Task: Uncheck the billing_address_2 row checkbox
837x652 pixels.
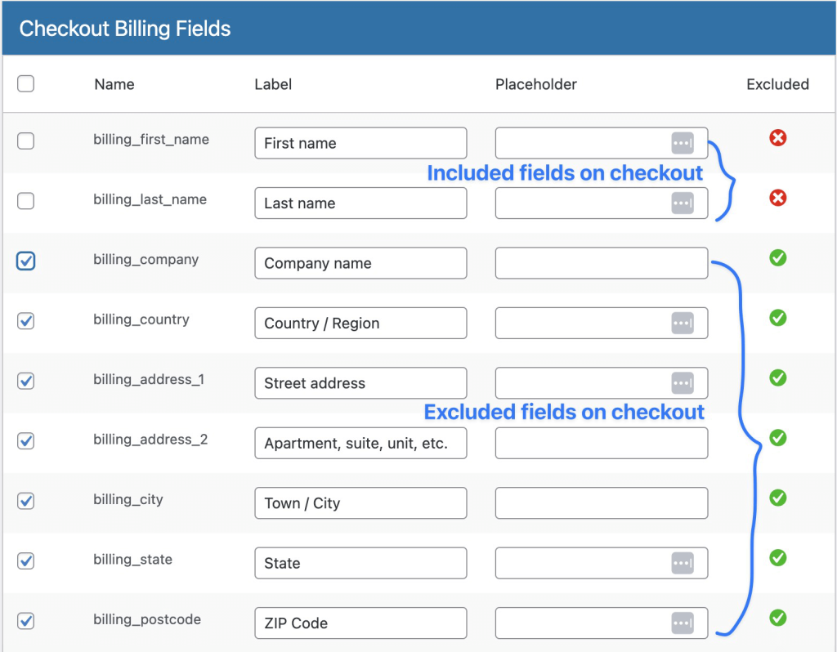Action: [25, 441]
